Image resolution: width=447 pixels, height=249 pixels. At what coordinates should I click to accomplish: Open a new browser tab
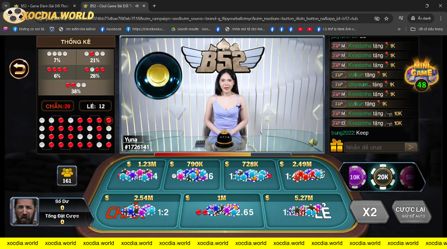coord(154,5)
